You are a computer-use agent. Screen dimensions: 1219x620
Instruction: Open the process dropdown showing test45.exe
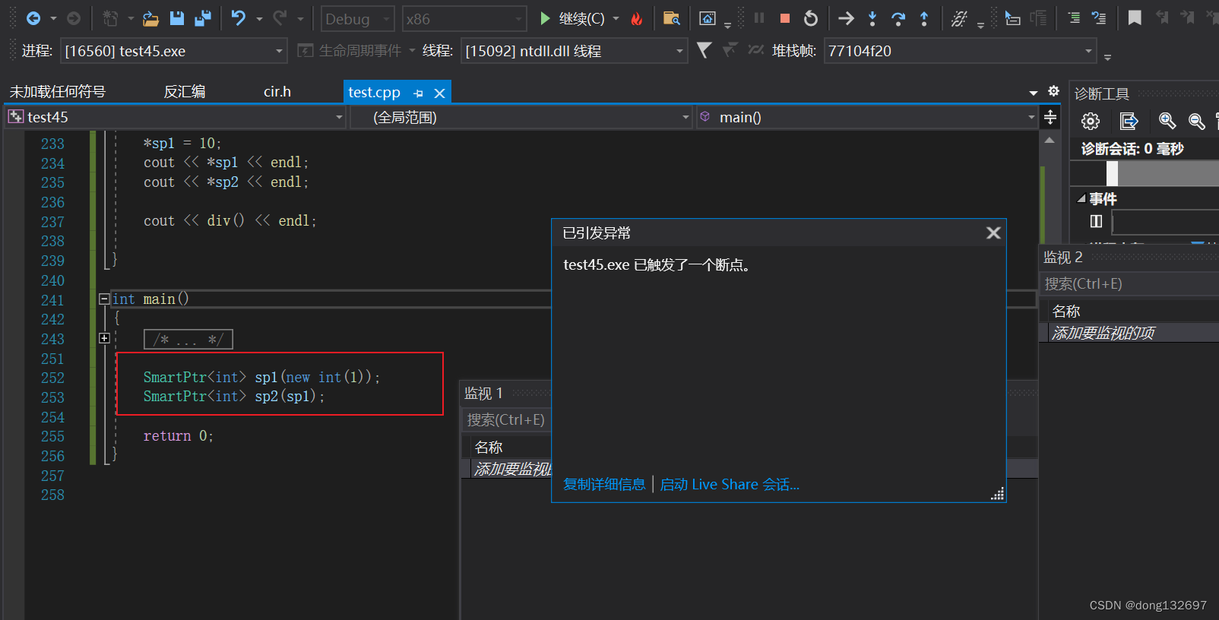[173, 51]
